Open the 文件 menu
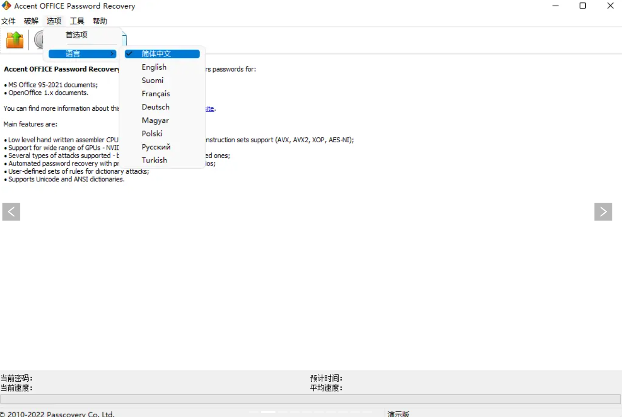The width and height of the screenshot is (622, 417). 8,21
